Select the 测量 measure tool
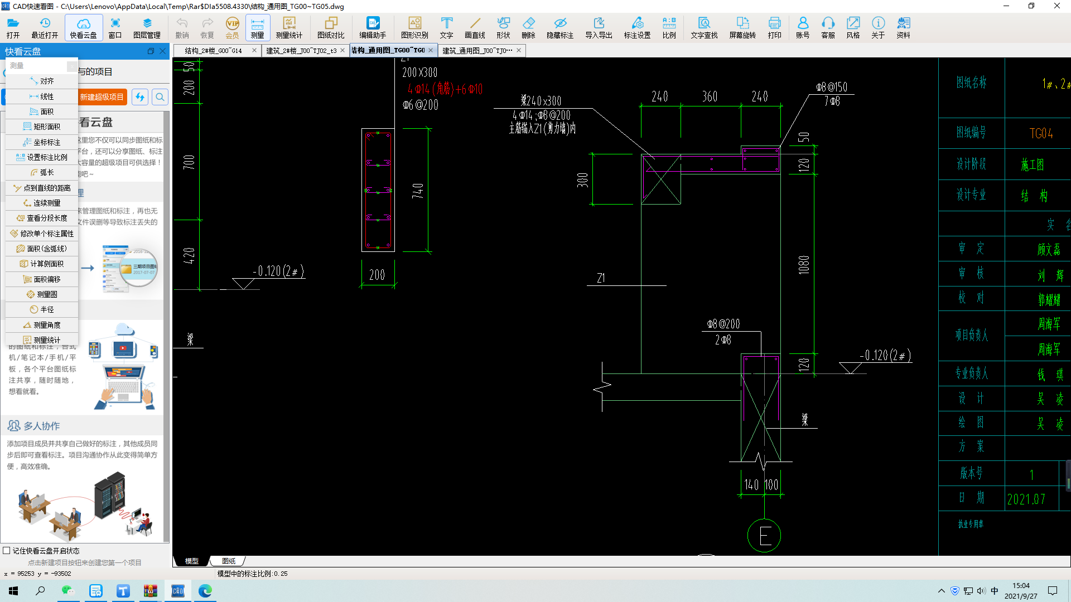 point(257,27)
